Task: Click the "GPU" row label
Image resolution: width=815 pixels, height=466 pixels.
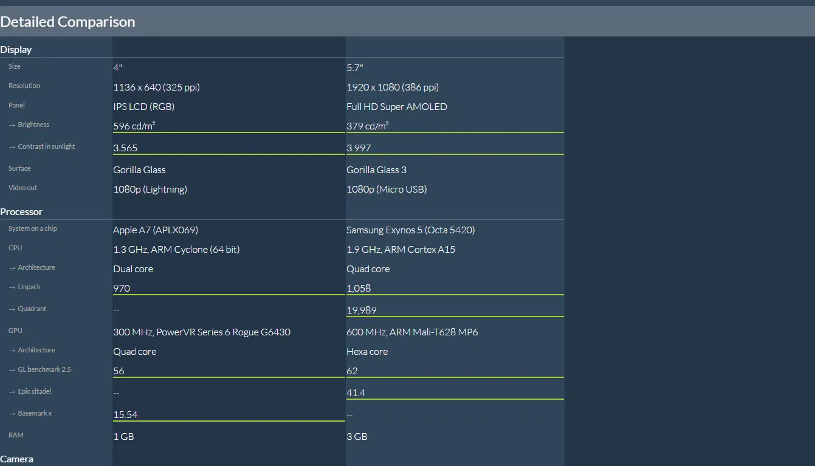Action: (15, 331)
